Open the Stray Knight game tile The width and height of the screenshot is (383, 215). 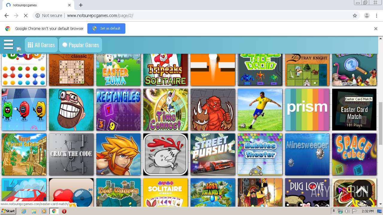pyautogui.click(x=307, y=70)
